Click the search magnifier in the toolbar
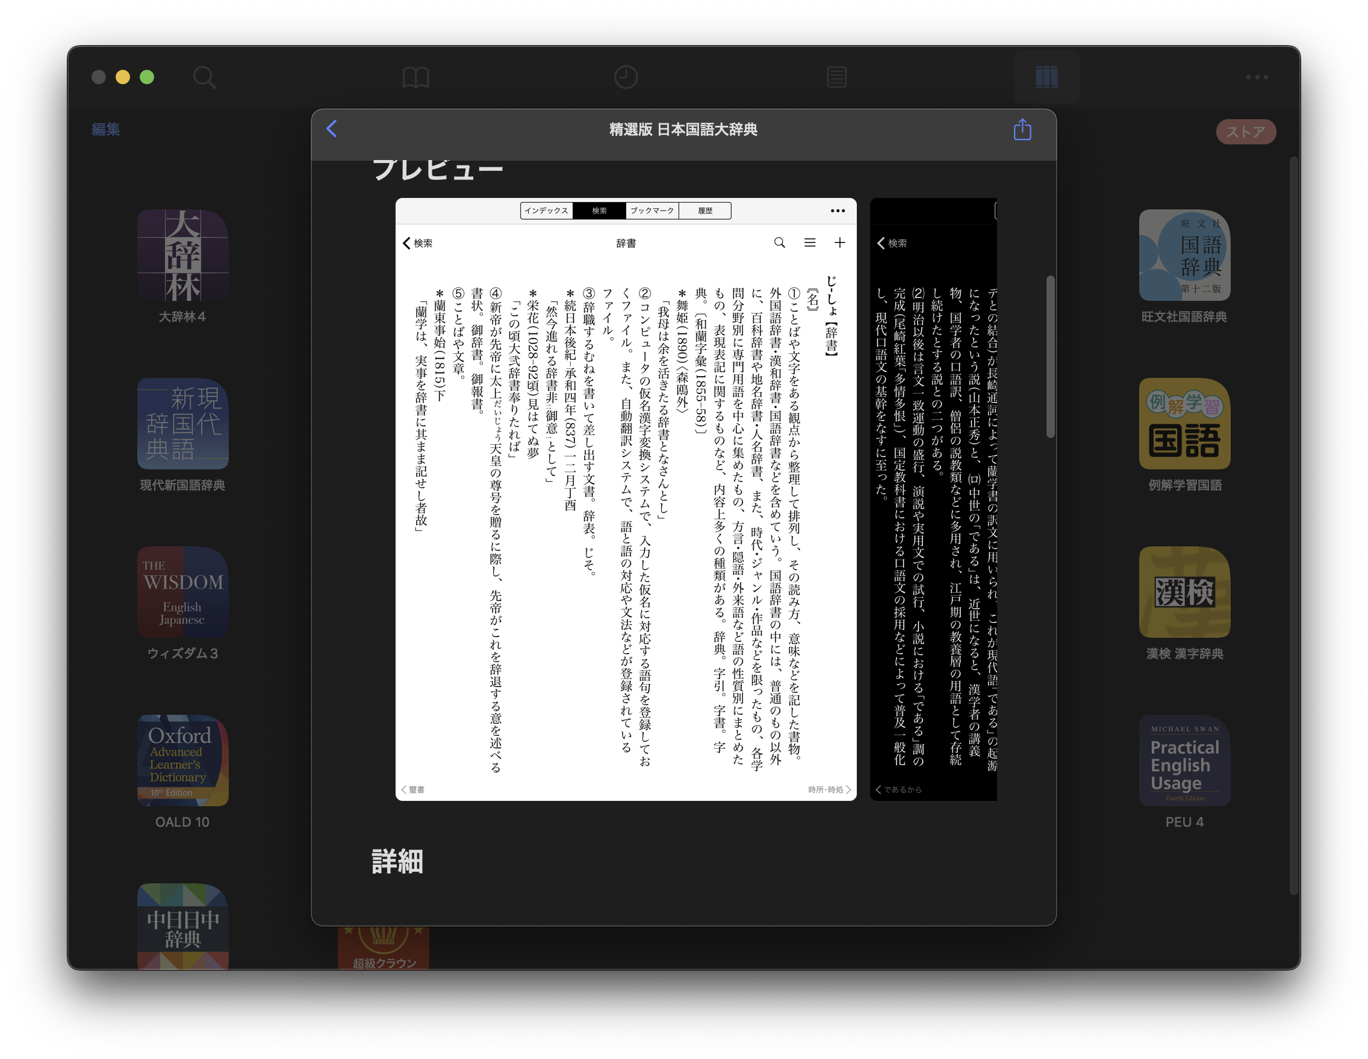The height and width of the screenshot is (1059, 1368). click(x=204, y=78)
